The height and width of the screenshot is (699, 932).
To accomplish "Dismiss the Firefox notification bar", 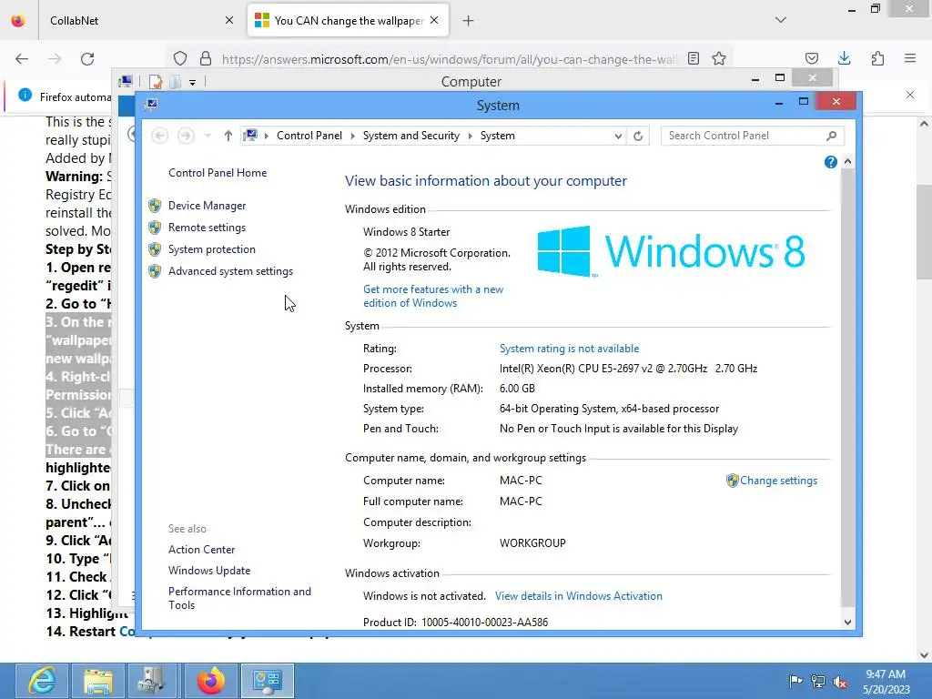I will 910,95.
